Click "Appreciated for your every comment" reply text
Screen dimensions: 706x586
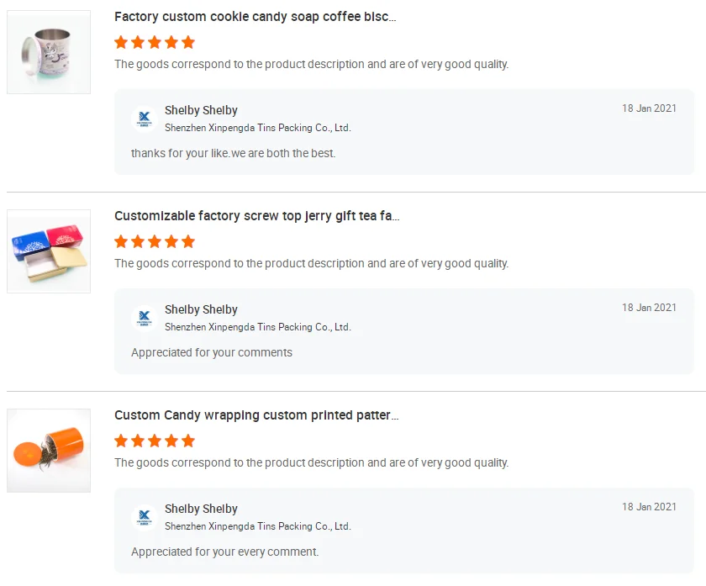tap(224, 552)
